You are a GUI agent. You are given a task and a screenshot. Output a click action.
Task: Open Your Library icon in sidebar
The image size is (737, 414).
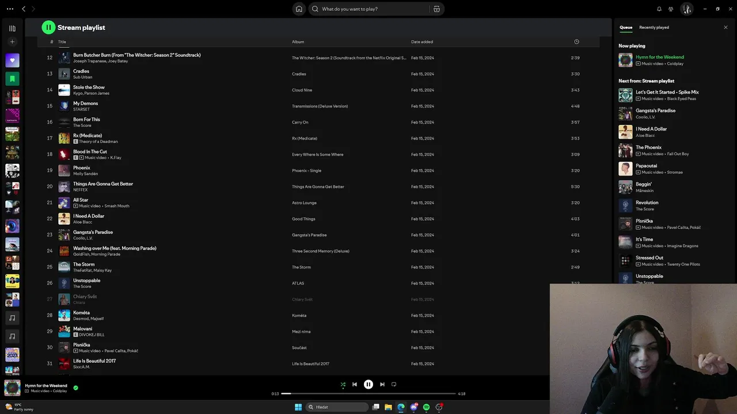tap(12, 28)
